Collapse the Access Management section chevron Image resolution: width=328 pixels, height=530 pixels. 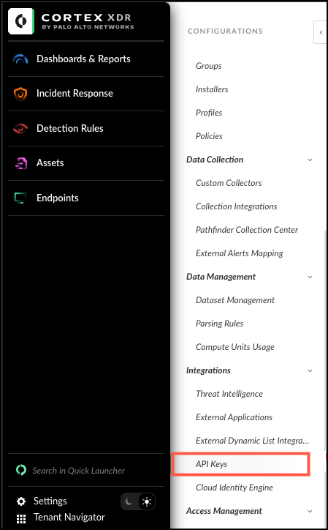(310, 512)
